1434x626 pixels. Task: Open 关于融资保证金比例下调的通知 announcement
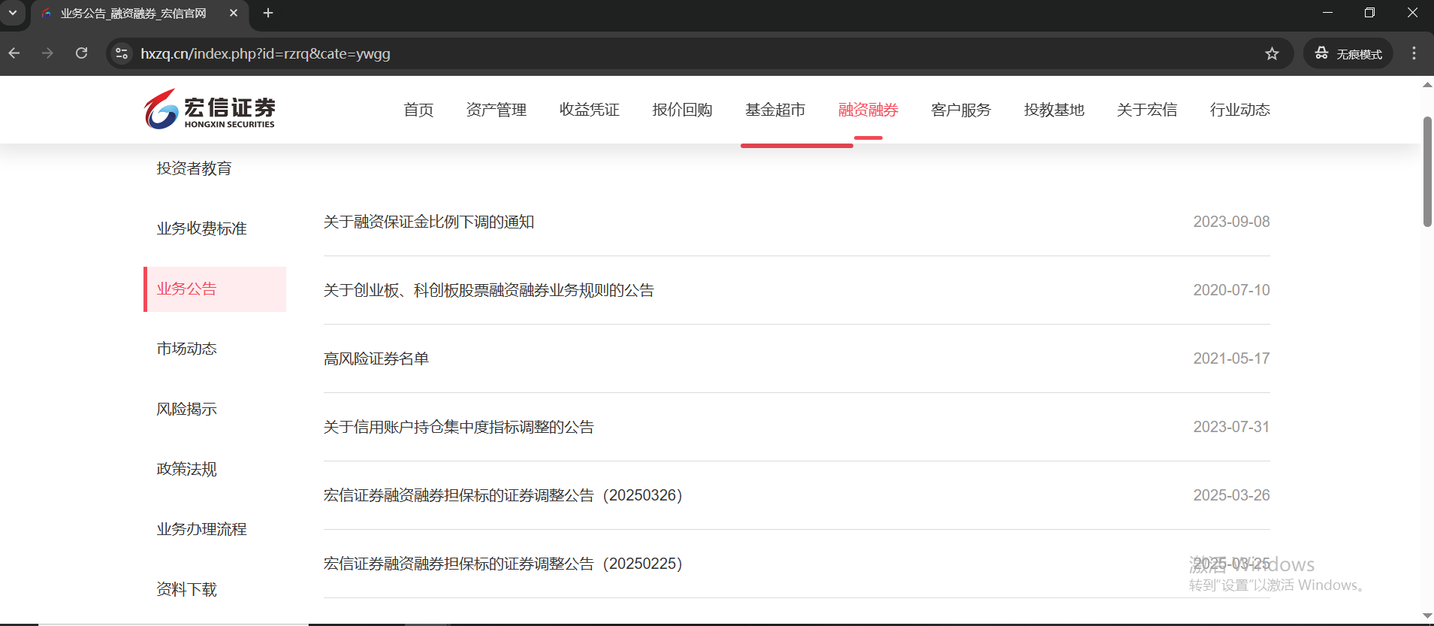pos(429,222)
